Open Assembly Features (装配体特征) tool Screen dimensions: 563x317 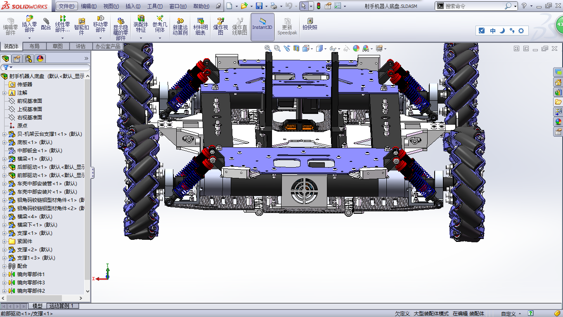pyautogui.click(x=141, y=24)
